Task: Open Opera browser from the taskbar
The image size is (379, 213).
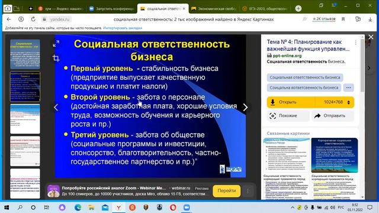Action: (173, 208)
